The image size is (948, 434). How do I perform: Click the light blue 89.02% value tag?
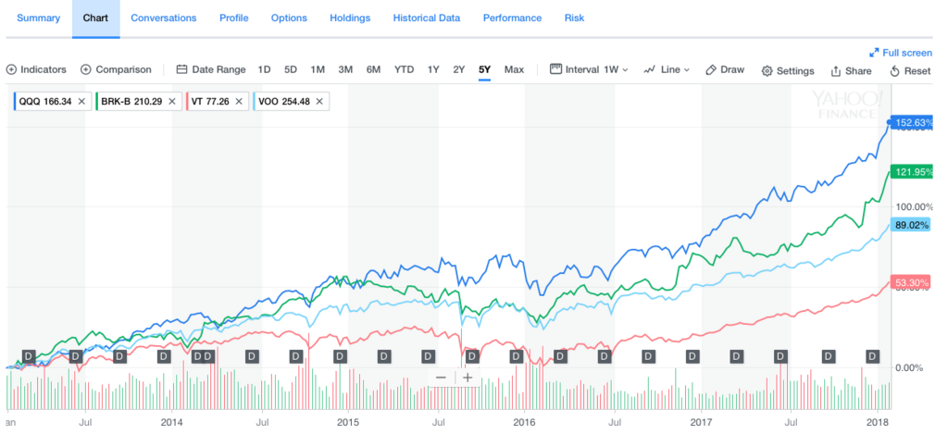pos(912,225)
